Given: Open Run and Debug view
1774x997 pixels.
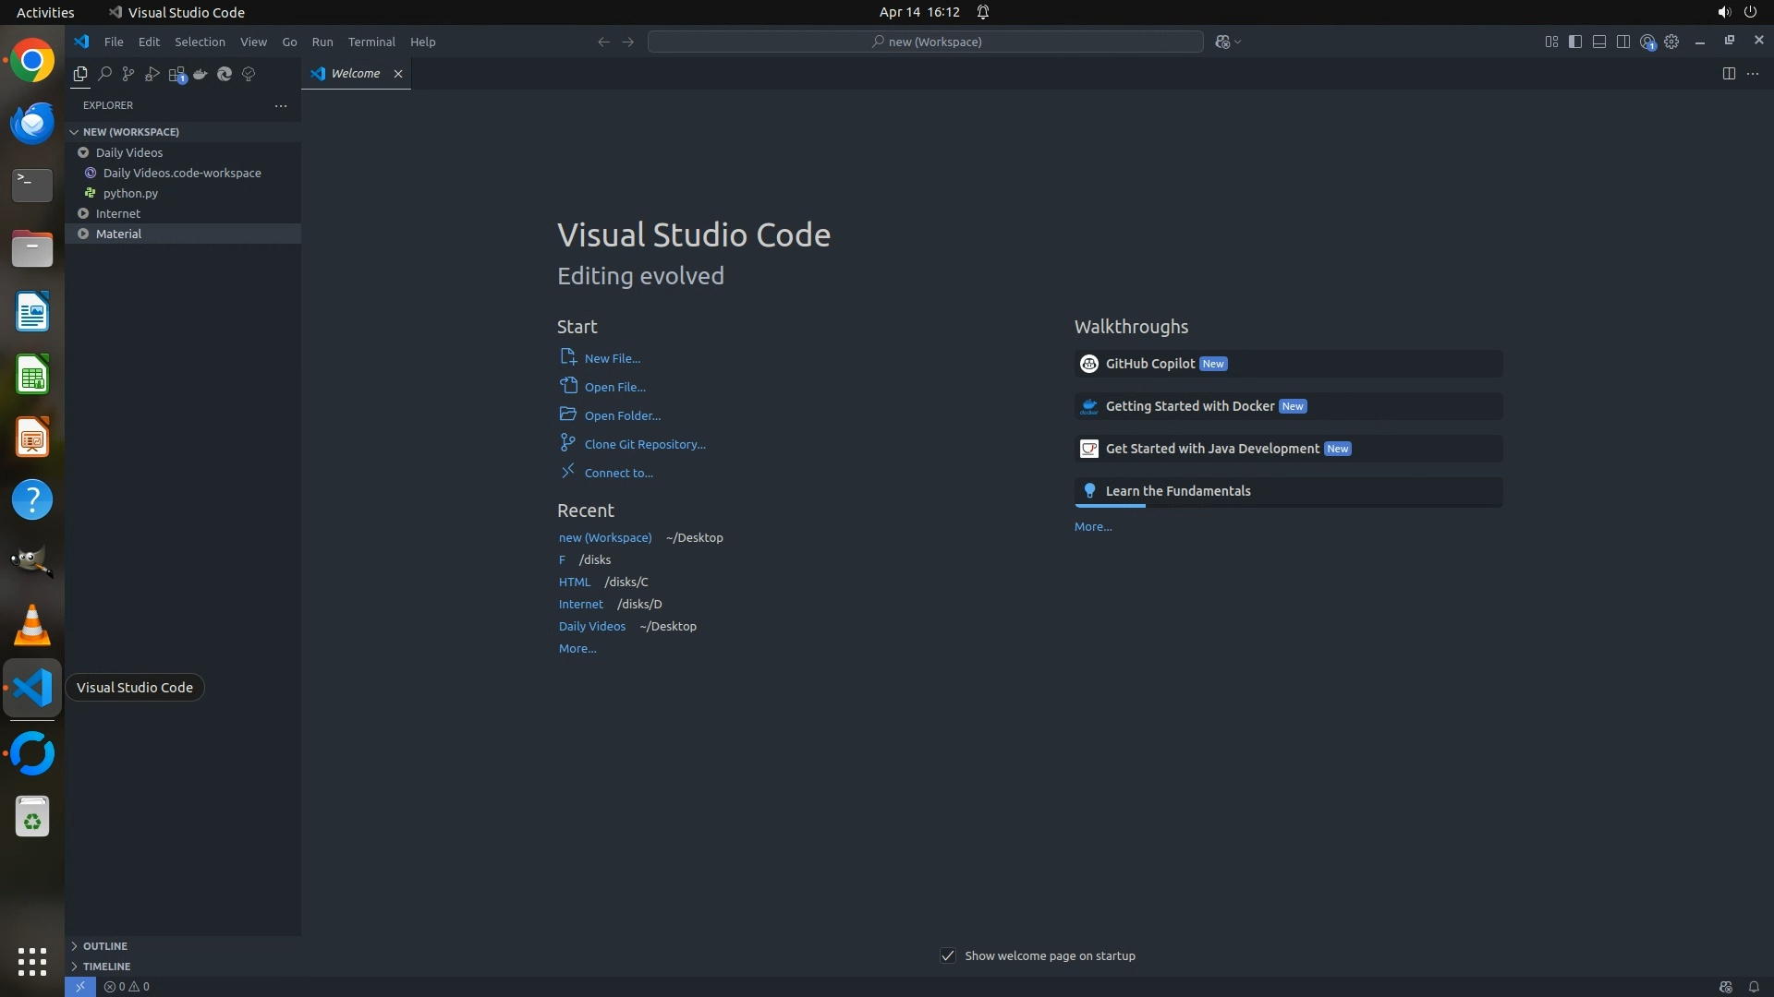Looking at the screenshot, I should pos(152,74).
